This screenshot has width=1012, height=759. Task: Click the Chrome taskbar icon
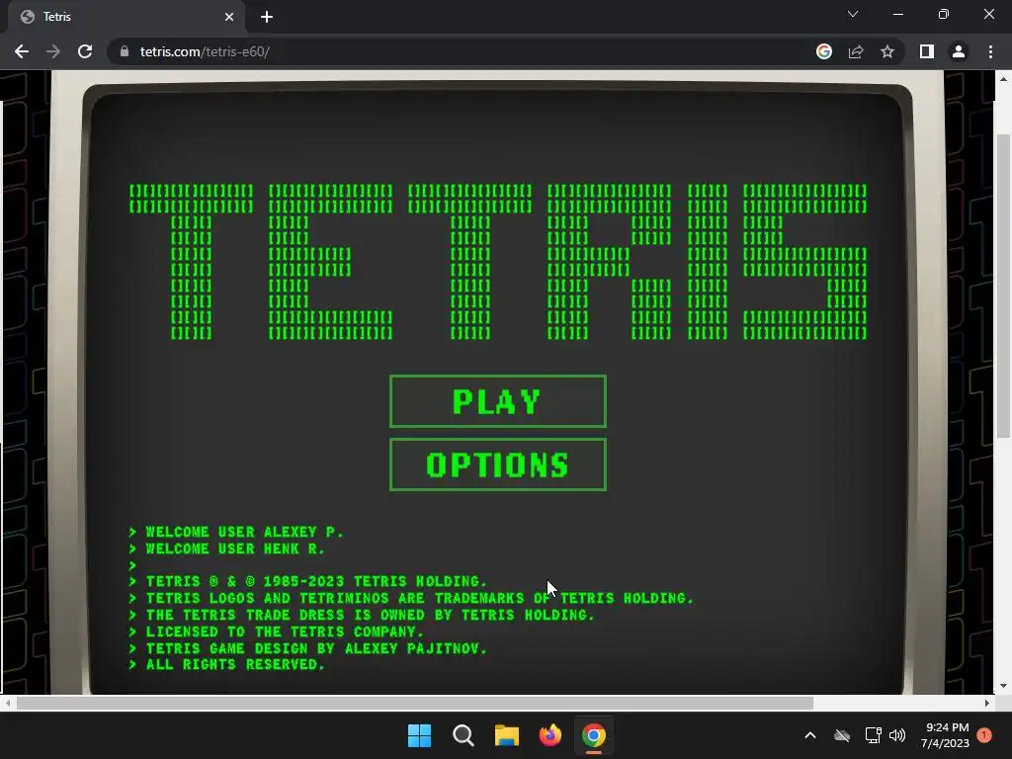click(x=594, y=735)
